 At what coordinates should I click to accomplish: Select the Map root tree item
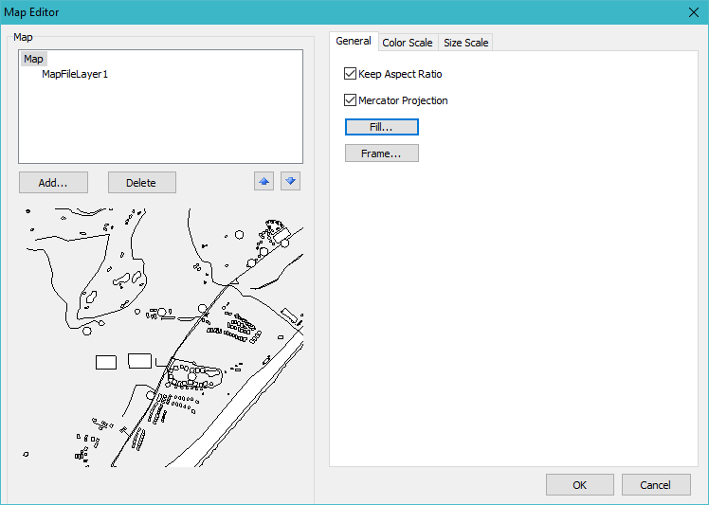pyautogui.click(x=33, y=59)
